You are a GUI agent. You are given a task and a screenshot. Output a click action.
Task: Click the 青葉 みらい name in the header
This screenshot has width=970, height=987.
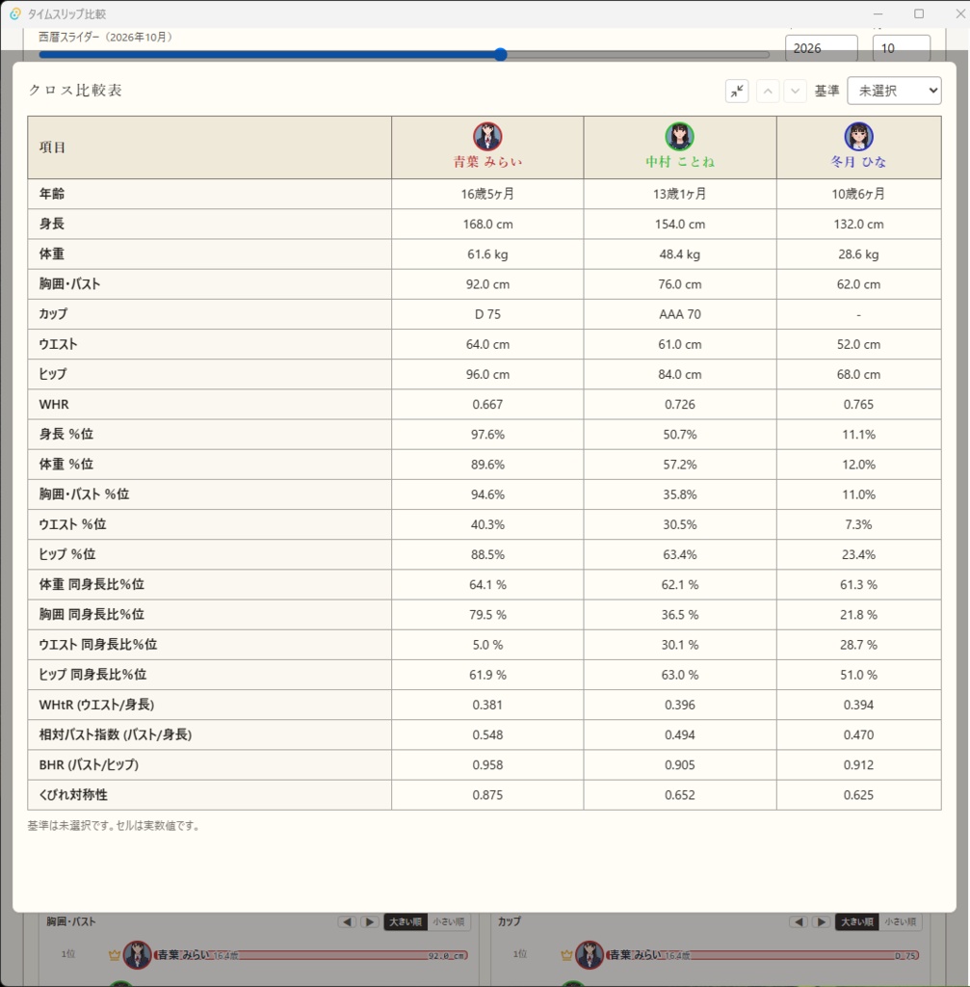tap(487, 162)
